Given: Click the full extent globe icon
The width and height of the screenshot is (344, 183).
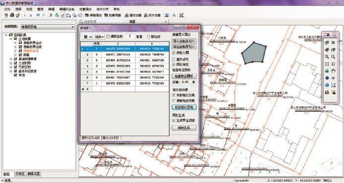Looking at the screenshot, I should pyautogui.click(x=327, y=71).
